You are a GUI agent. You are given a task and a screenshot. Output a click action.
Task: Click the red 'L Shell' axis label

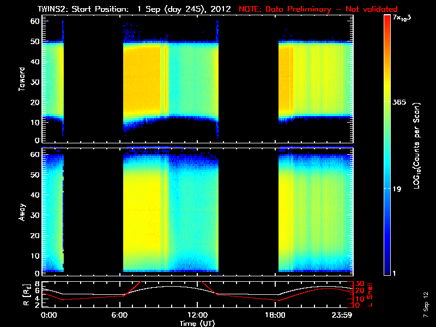[x=370, y=295]
